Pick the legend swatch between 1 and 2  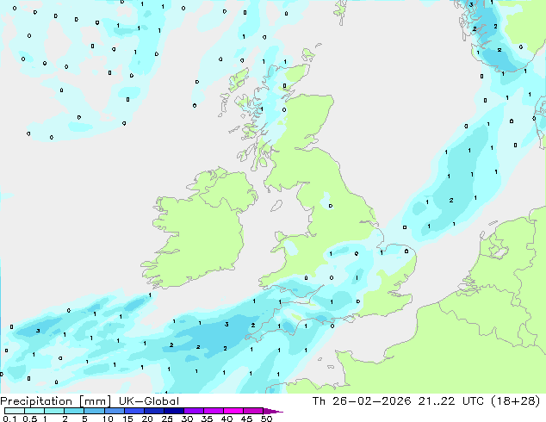[54, 411]
